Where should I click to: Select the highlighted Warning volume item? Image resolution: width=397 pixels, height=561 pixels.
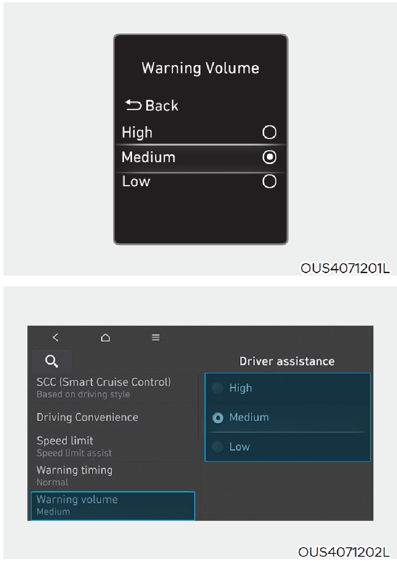pos(113,506)
